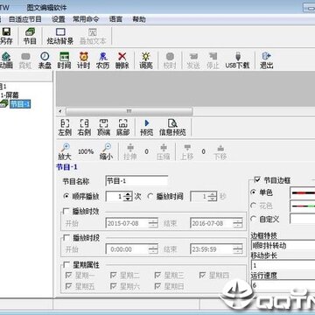315x315 pixels.
Task: Open the 设置 menu
Action: click(58, 19)
